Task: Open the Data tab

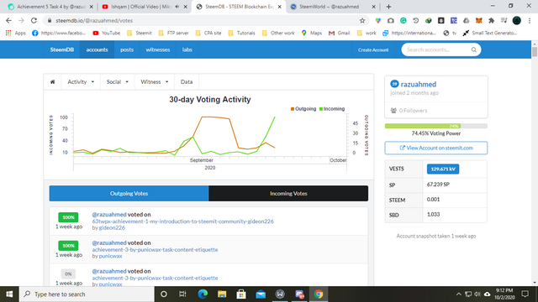Action: pos(187,82)
